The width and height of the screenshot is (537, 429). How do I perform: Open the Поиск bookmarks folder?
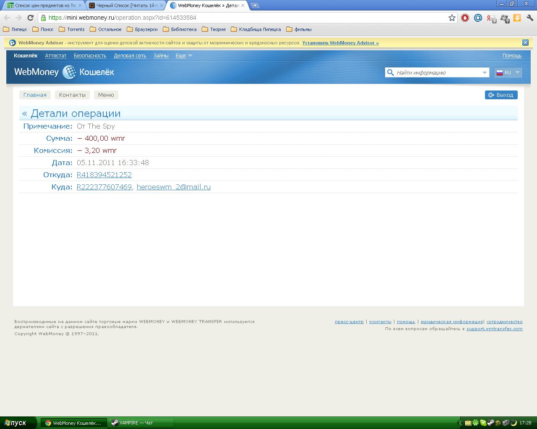(x=43, y=29)
